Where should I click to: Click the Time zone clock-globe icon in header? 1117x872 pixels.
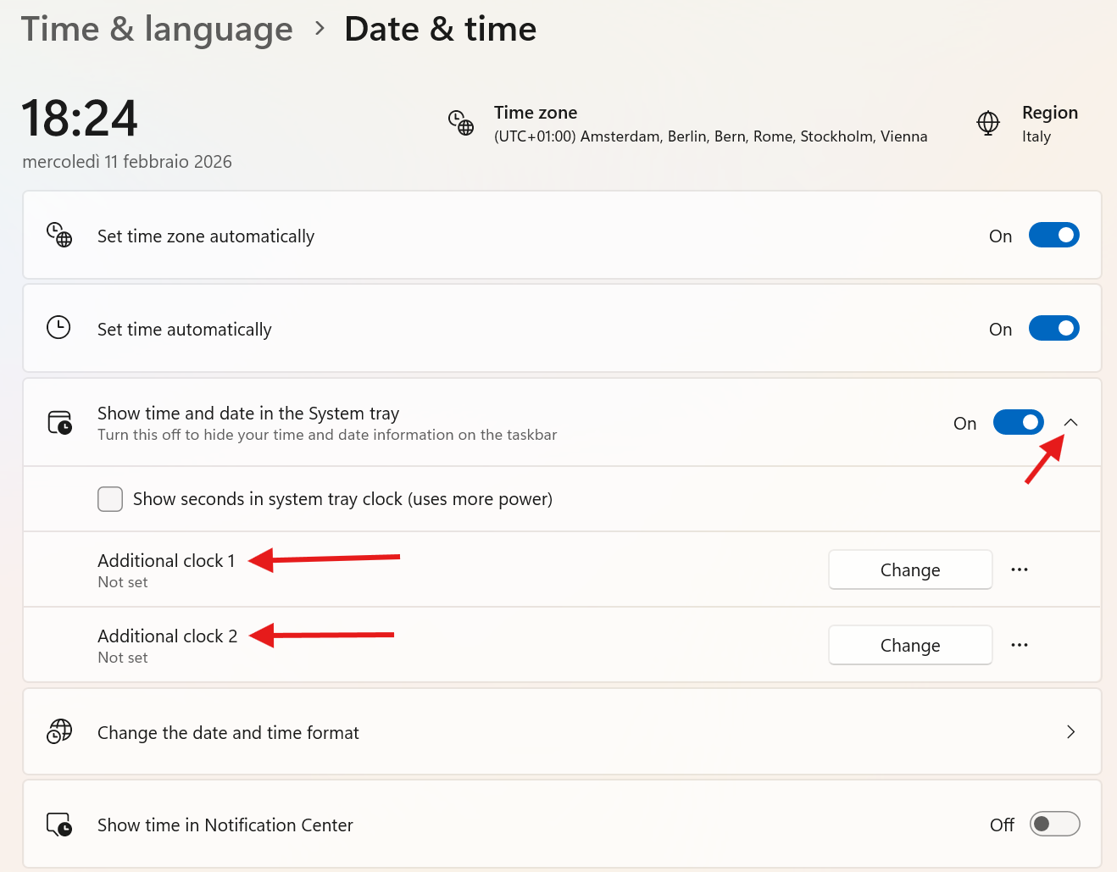click(461, 123)
